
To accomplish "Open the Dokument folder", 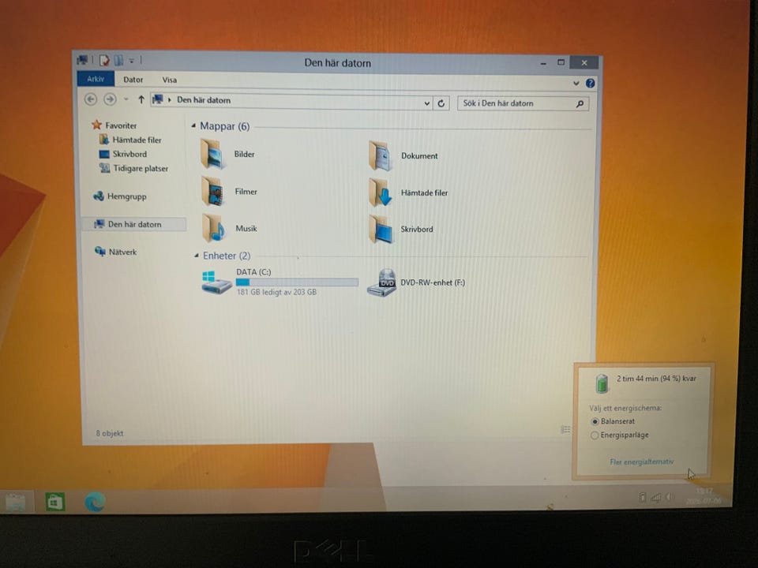I will [403, 155].
